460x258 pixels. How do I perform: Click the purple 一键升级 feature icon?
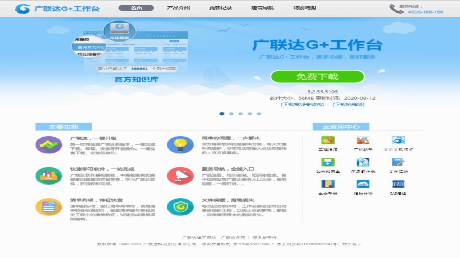click(x=49, y=145)
